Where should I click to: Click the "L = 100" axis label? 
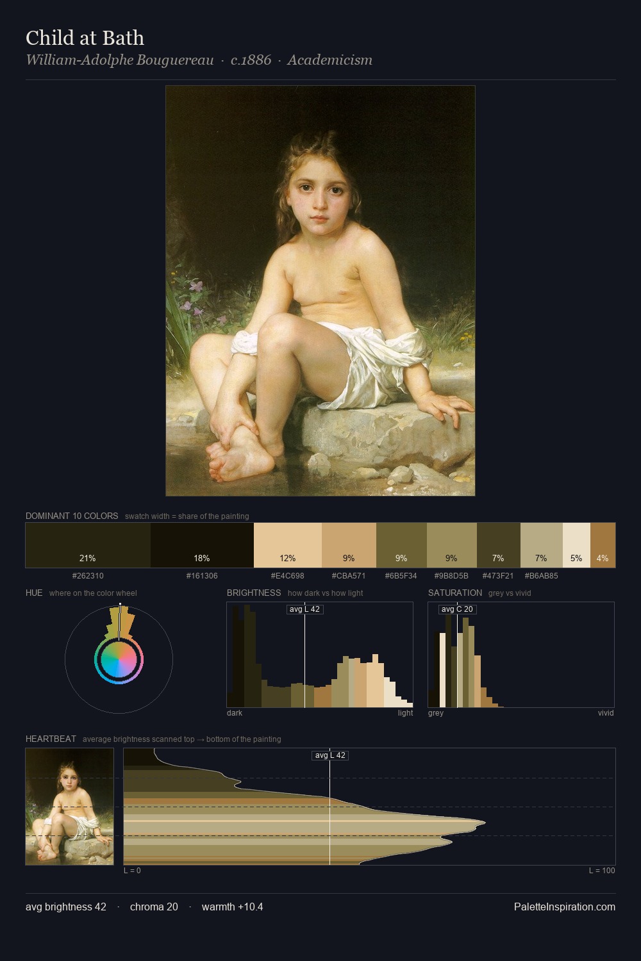[x=602, y=871]
